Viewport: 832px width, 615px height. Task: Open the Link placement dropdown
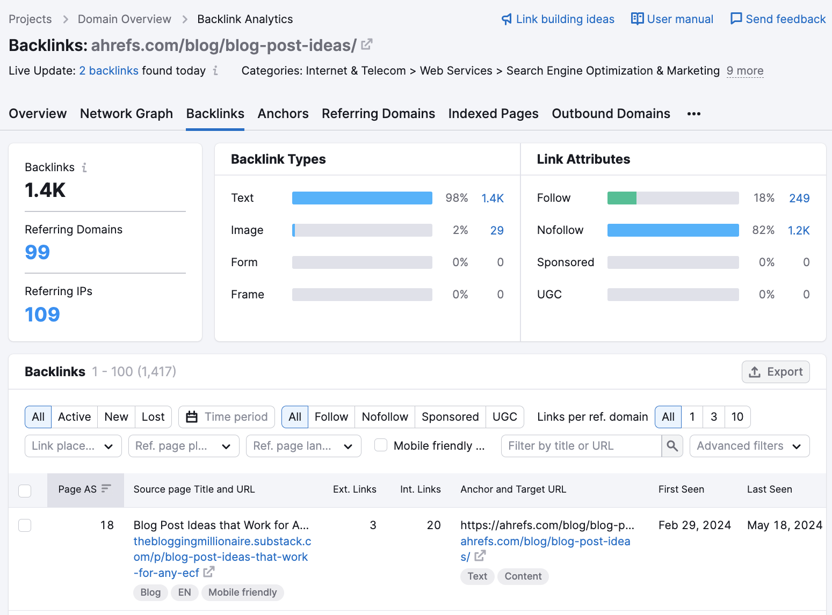[73, 446]
